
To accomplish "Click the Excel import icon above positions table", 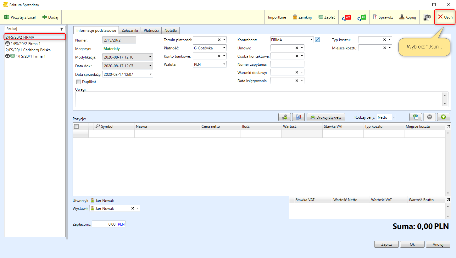I will pos(415,117).
